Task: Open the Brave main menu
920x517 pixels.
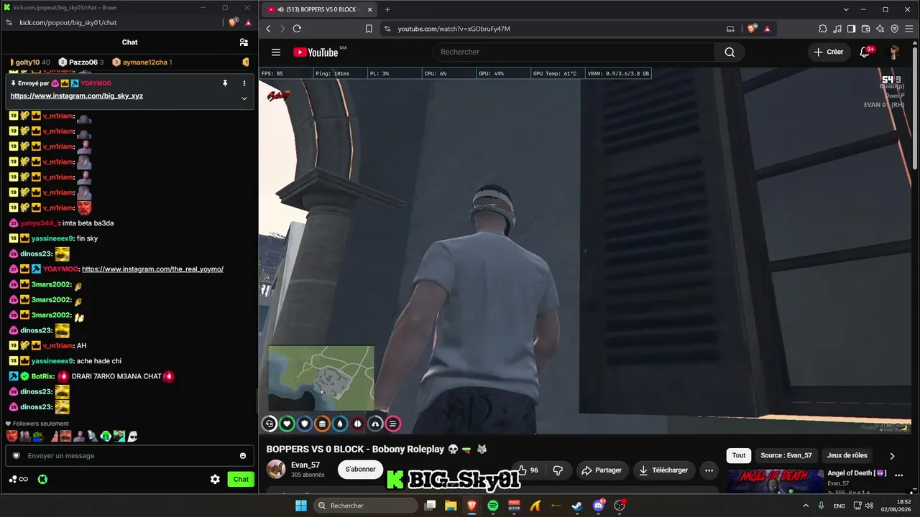Action: [909, 29]
